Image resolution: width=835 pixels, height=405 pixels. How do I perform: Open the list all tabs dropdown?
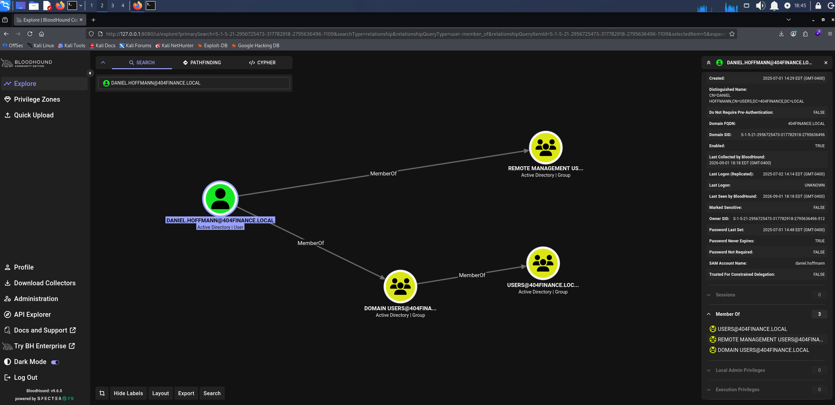click(x=789, y=20)
